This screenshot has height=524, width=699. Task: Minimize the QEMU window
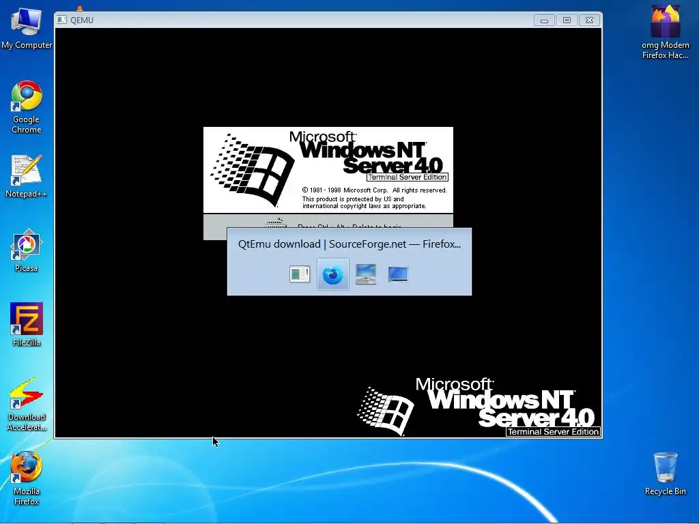point(544,20)
